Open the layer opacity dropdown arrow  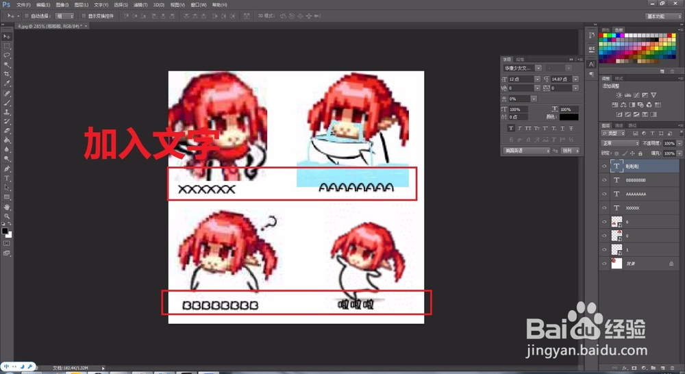tap(680, 143)
